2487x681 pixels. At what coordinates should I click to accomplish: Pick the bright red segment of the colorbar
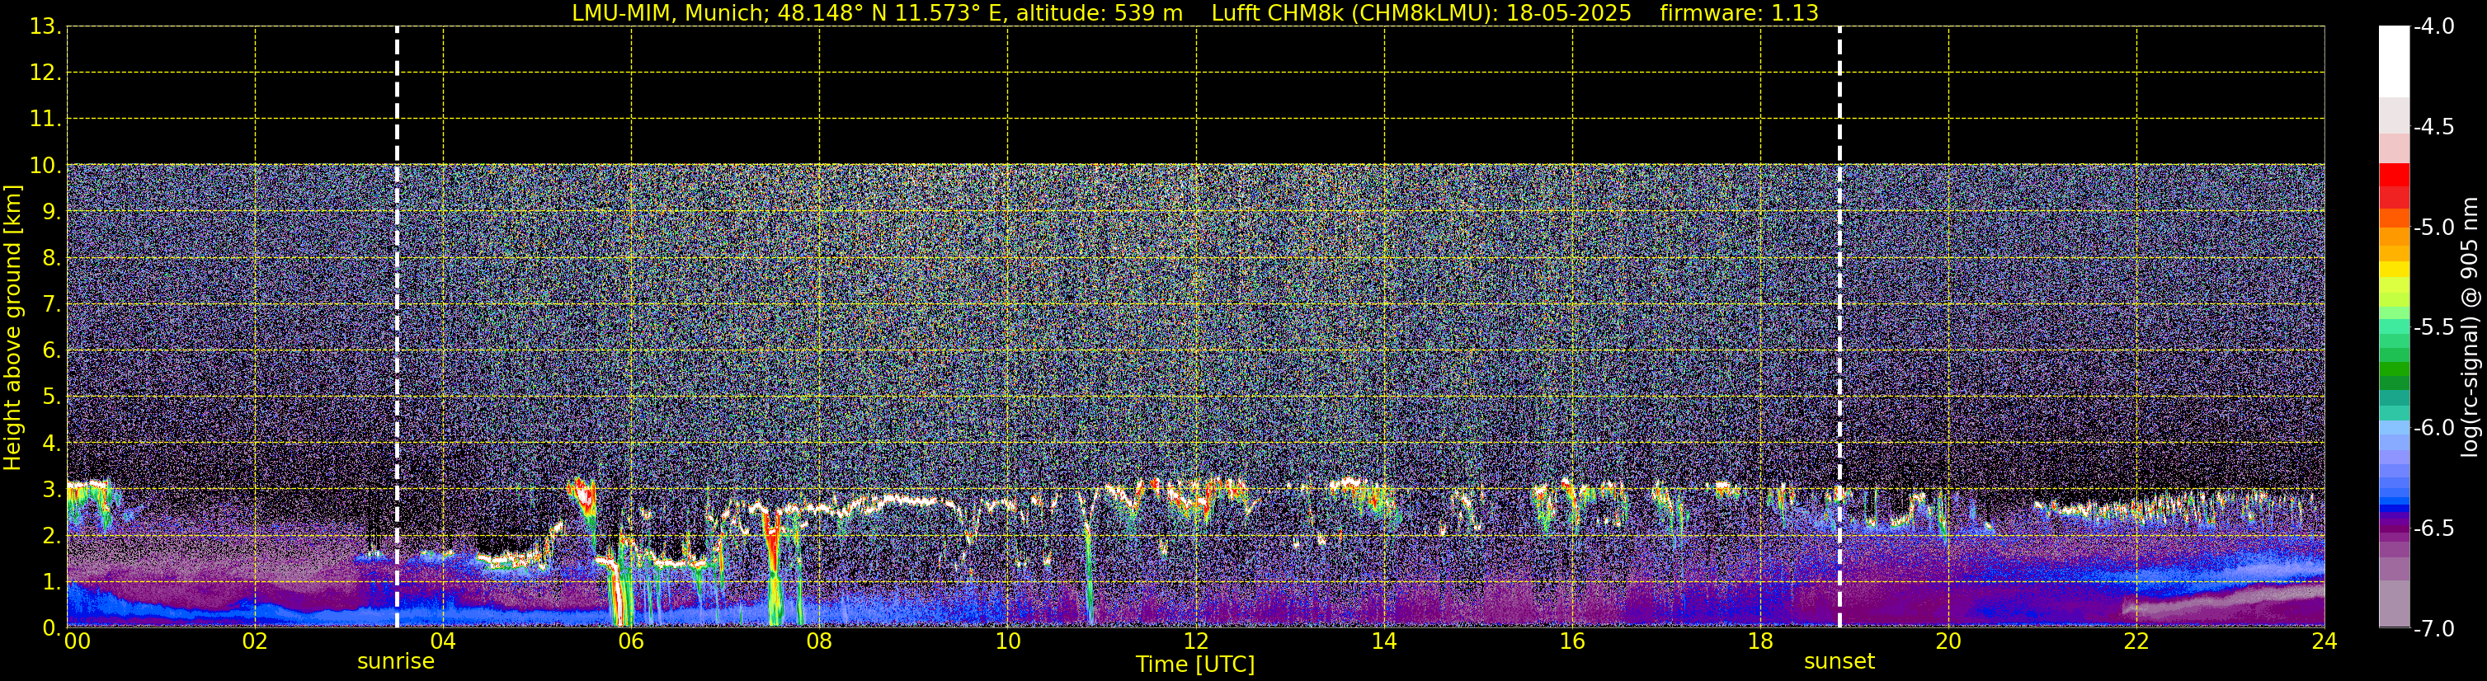(x=2395, y=175)
